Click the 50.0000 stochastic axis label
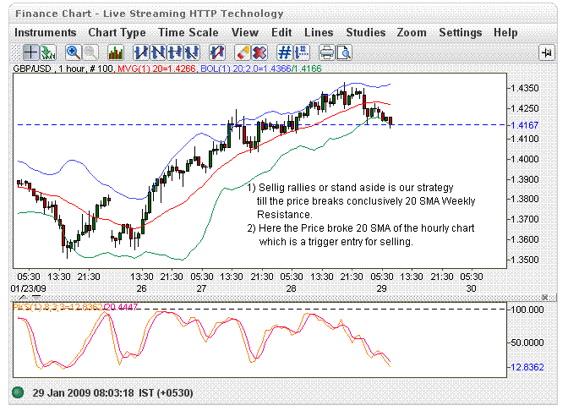This screenshot has width=568, height=411. click(527, 342)
